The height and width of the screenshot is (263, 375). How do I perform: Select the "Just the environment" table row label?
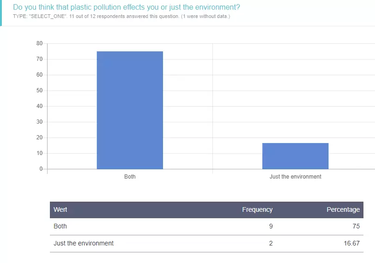tap(84, 243)
